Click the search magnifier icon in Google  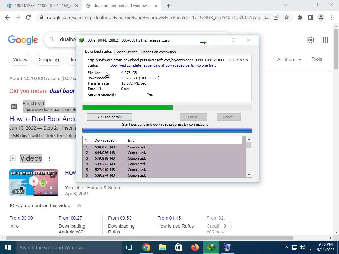(52, 39)
